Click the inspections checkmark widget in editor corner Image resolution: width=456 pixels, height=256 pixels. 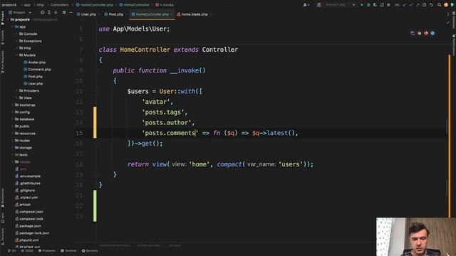click(x=447, y=22)
